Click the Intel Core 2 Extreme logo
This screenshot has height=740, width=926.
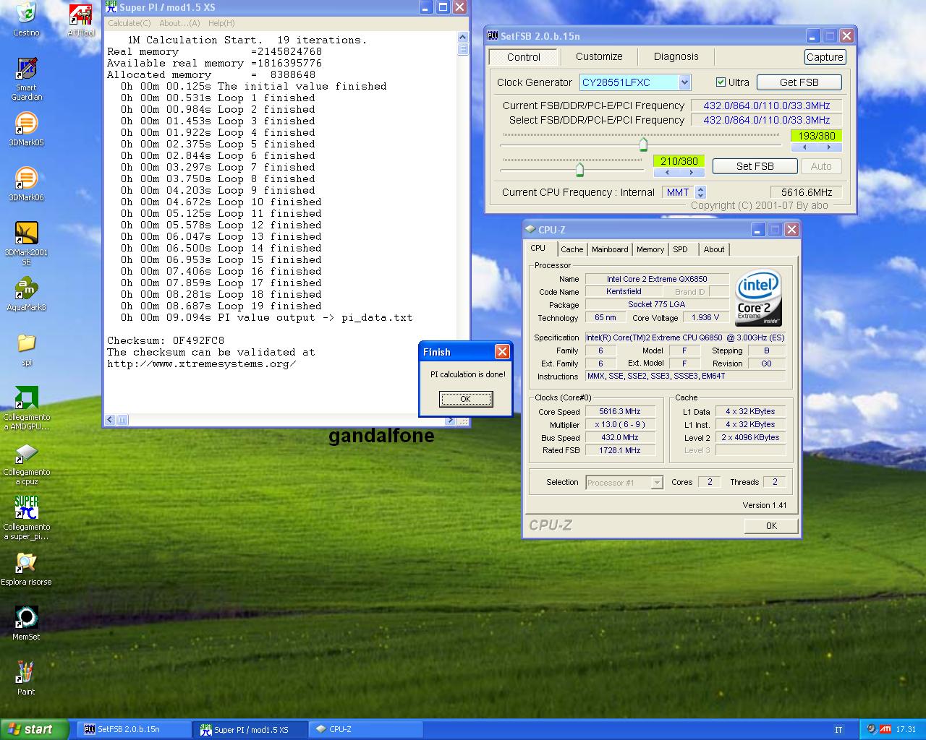click(758, 298)
